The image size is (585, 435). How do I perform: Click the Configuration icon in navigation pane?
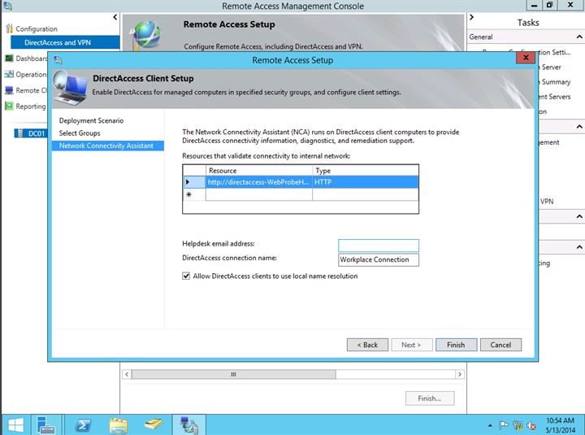click(x=9, y=28)
